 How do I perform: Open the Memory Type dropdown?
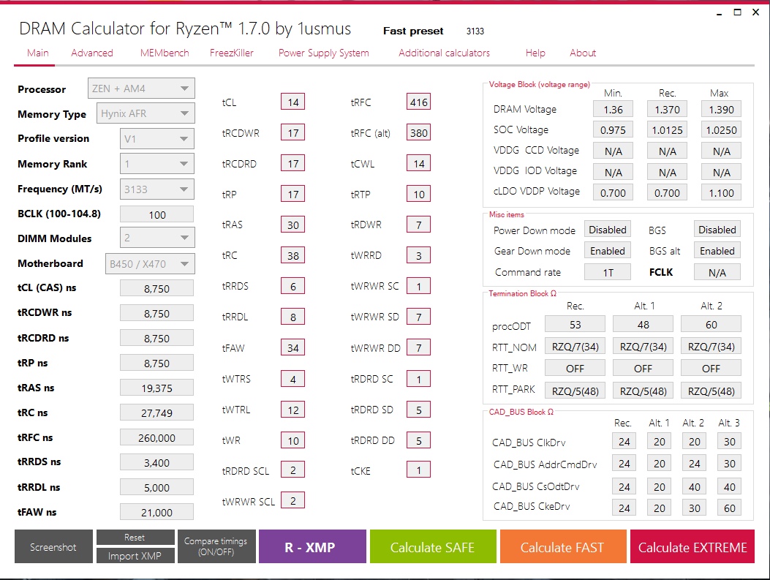pyautogui.click(x=146, y=113)
